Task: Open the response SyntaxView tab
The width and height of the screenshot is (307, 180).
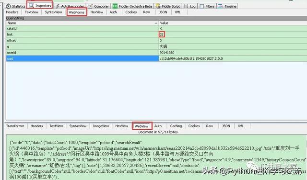Action: (78, 126)
